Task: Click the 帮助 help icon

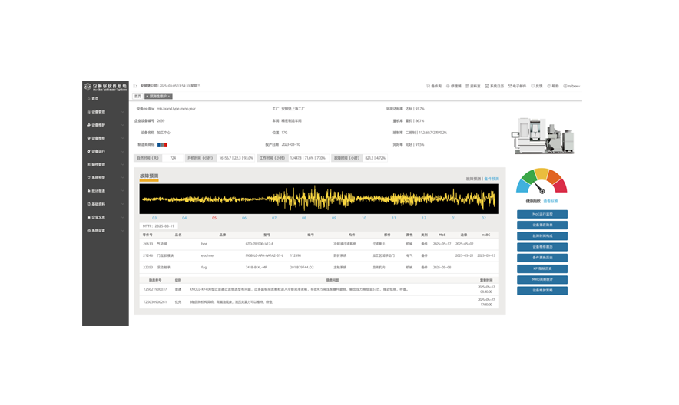Action: coord(548,86)
